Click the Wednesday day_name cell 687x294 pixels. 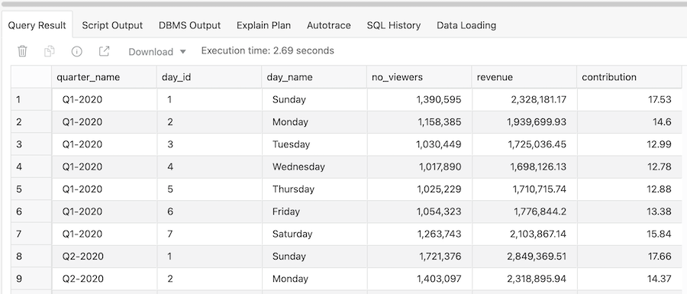click(x=314, y=167)
